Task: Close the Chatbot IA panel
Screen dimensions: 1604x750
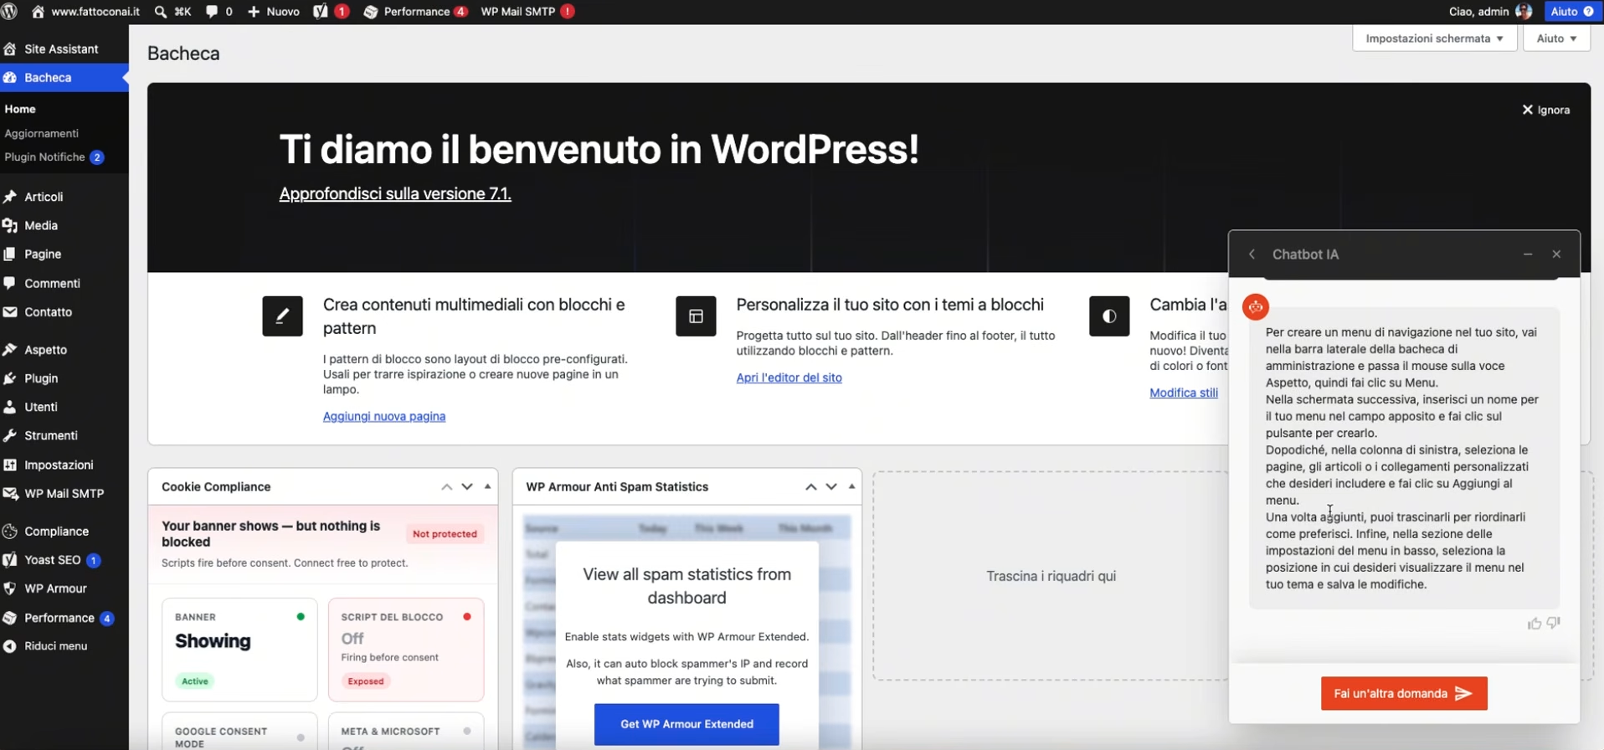Action: pos(1556,254)
